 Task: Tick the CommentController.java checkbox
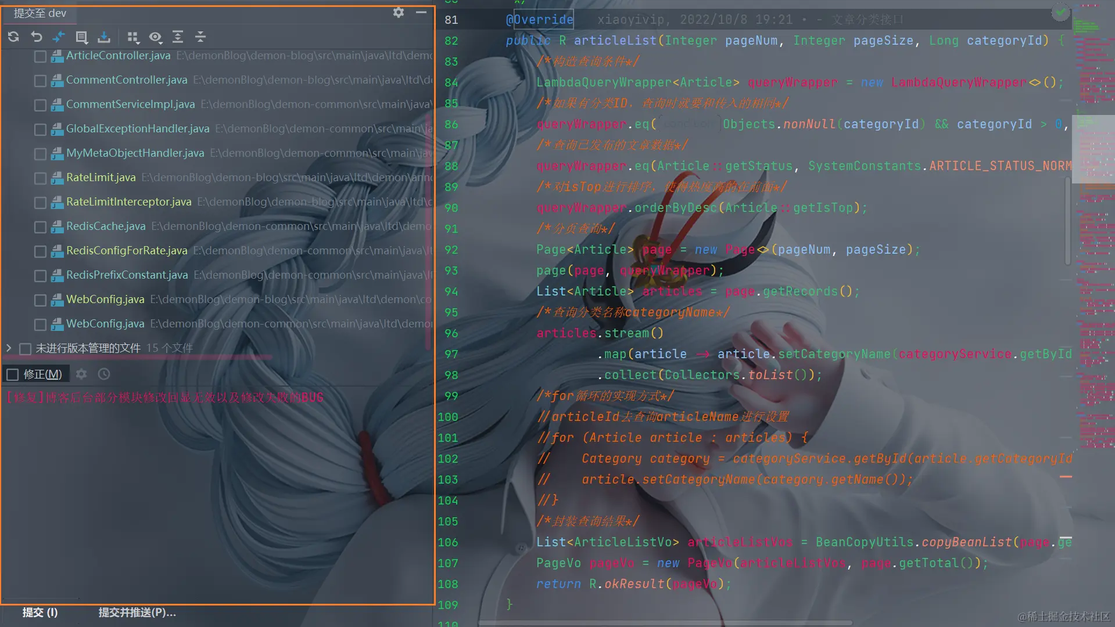[x=40, y=81]
